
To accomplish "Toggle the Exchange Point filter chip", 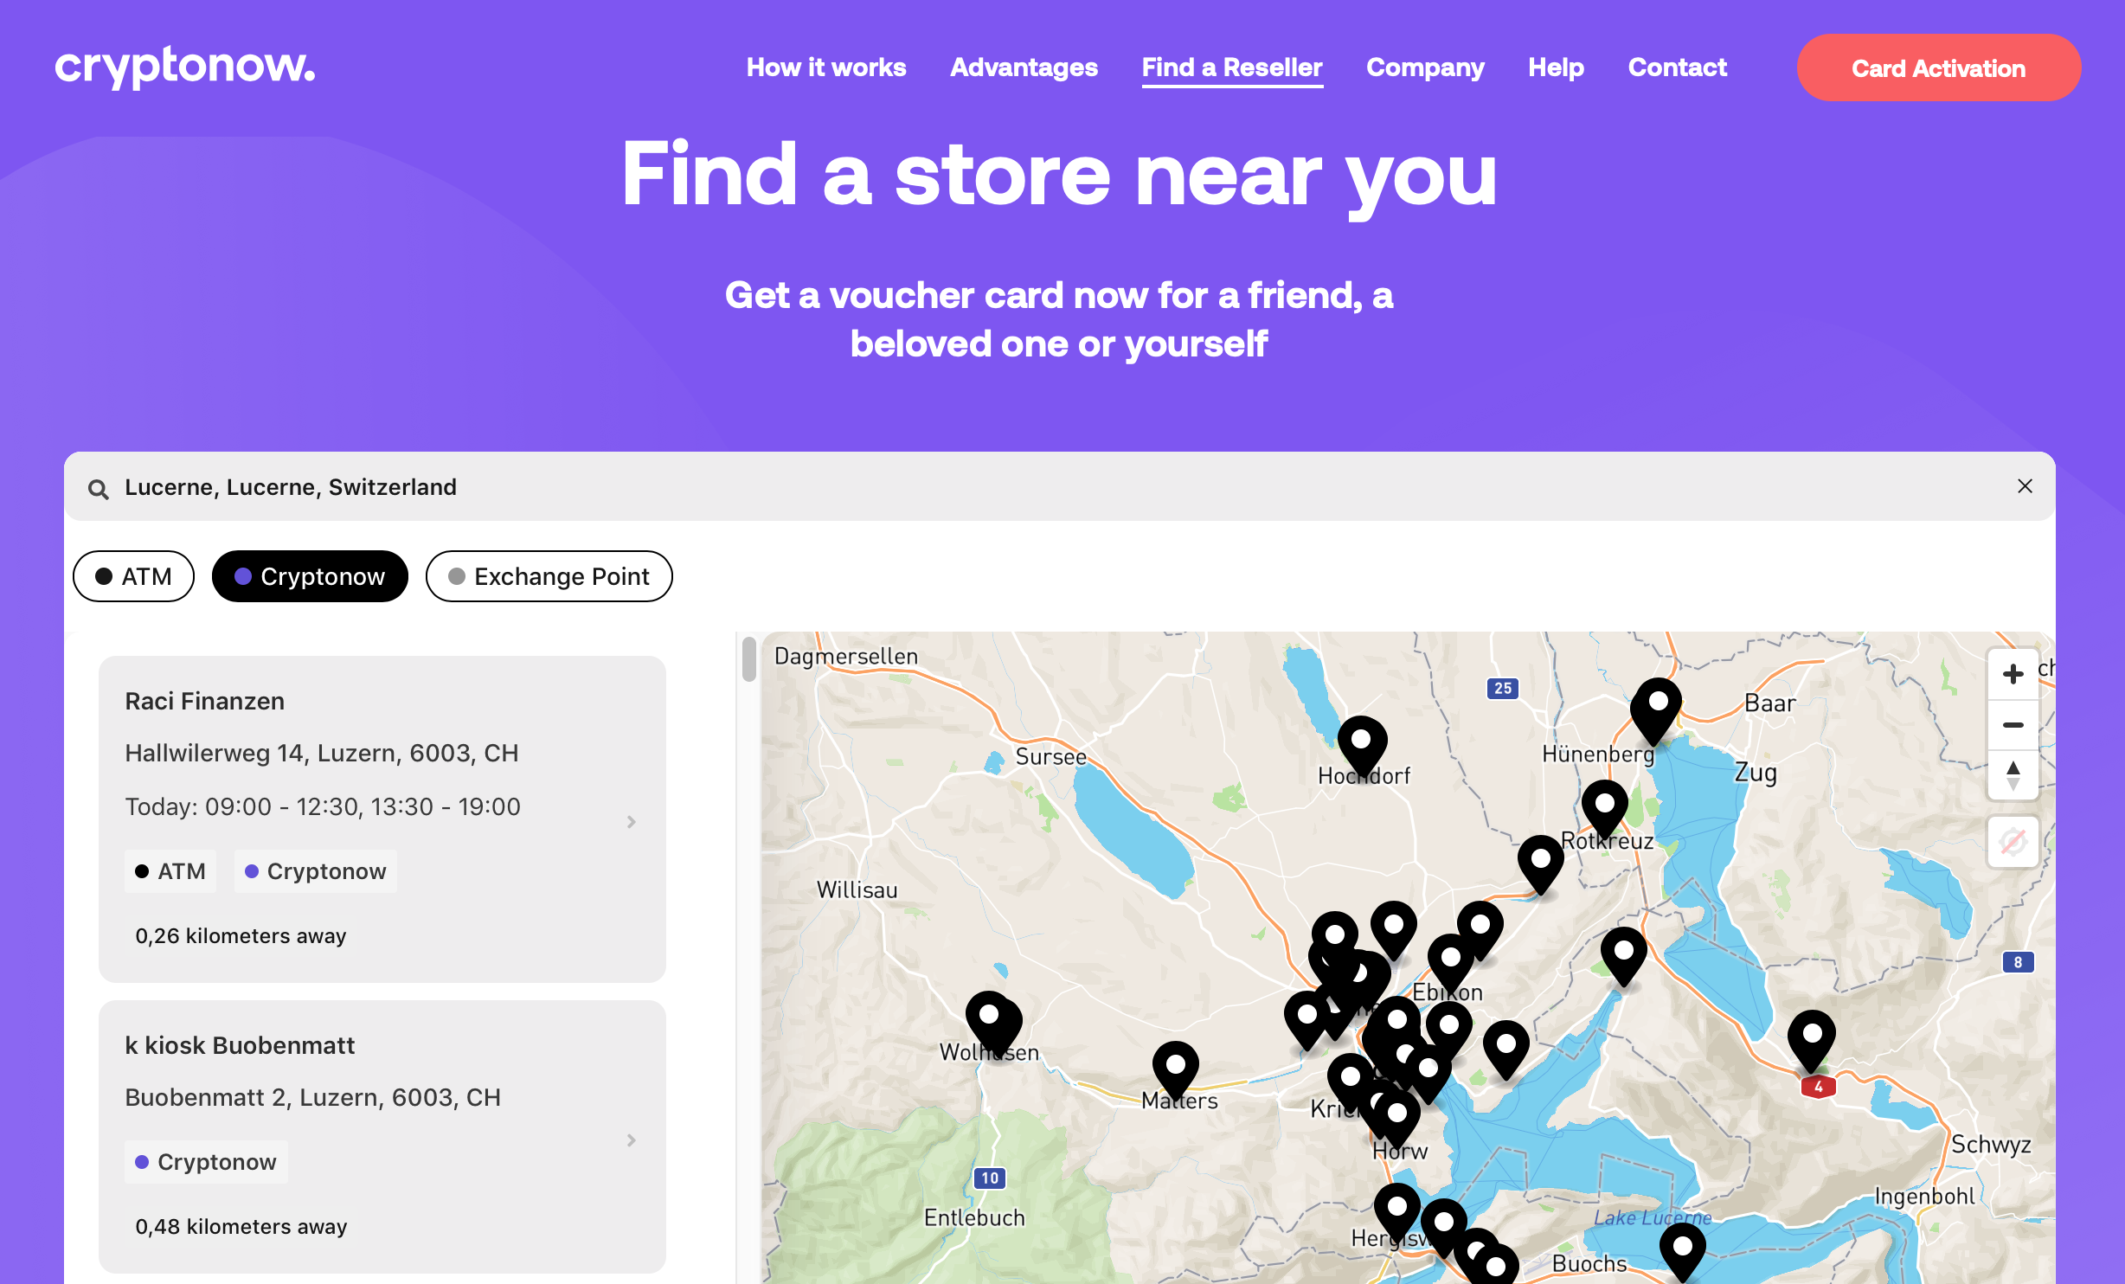I will point(549,576).
